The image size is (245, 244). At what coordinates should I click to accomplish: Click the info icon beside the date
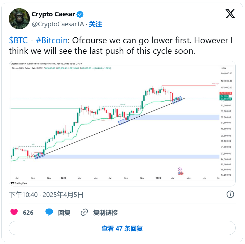230,194
